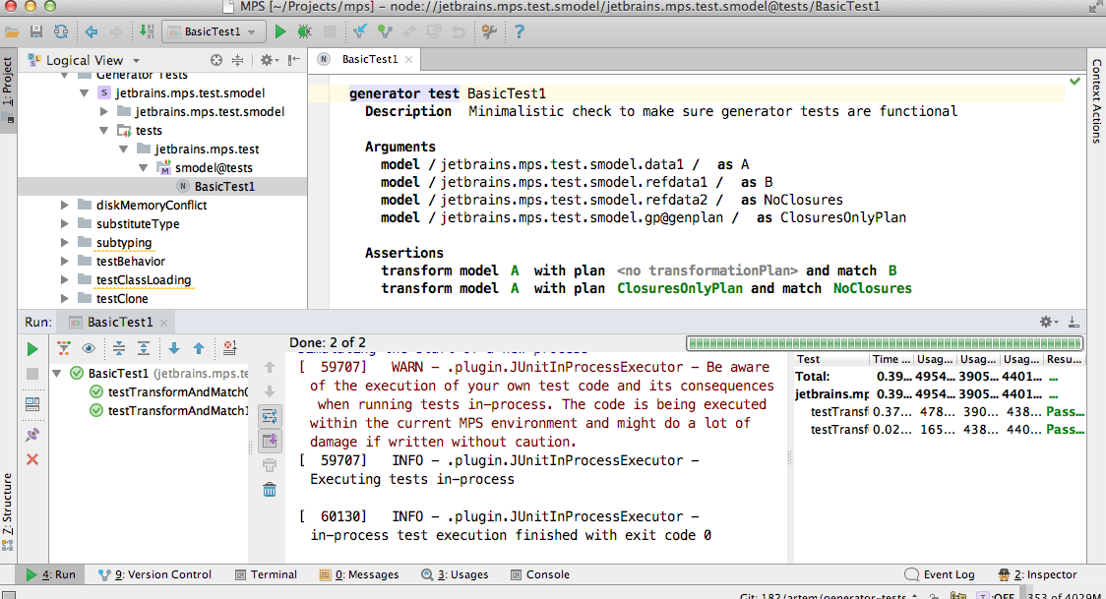Open the Z: Structure side tab
The image size is (1106, 599).
8,509
